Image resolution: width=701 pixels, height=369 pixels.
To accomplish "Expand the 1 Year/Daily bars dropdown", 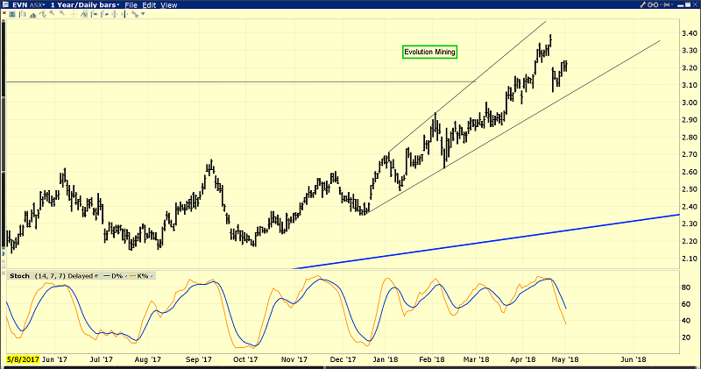I will pyautogui.click(x=85, y=5).
